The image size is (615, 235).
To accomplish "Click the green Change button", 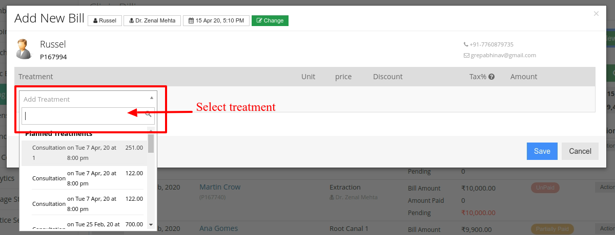I will tap(270, 20).
